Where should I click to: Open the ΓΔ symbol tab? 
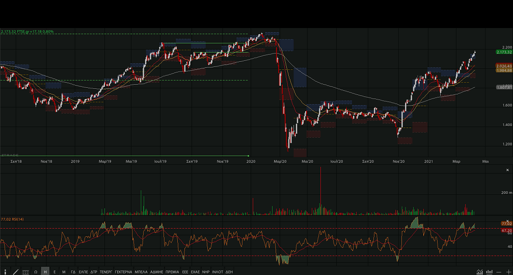pos(73,272)
